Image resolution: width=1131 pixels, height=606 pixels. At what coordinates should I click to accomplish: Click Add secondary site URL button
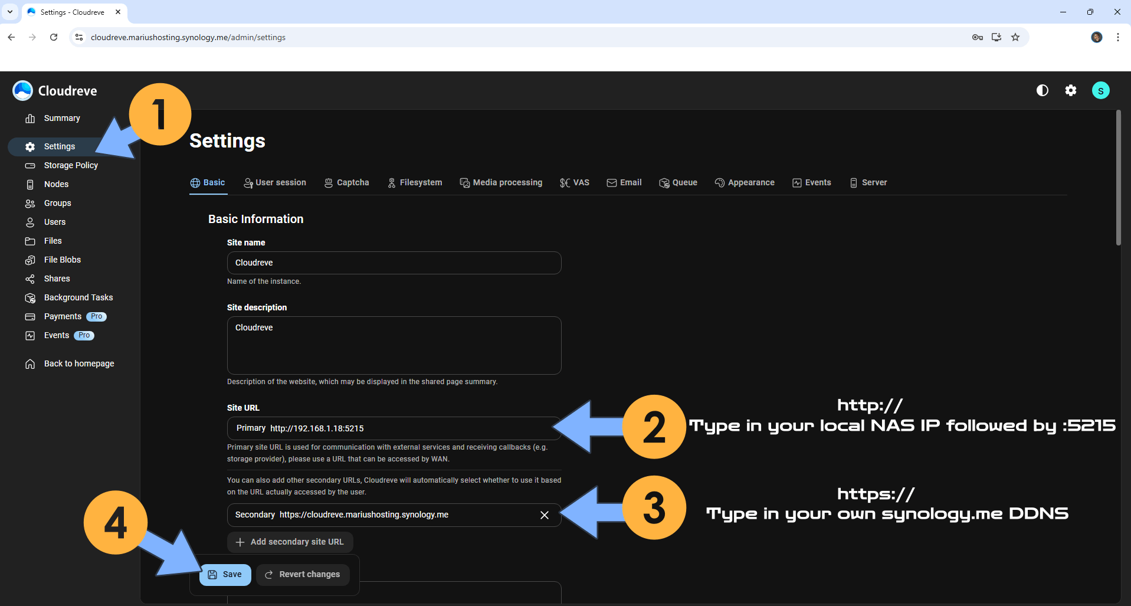point(290,542)
